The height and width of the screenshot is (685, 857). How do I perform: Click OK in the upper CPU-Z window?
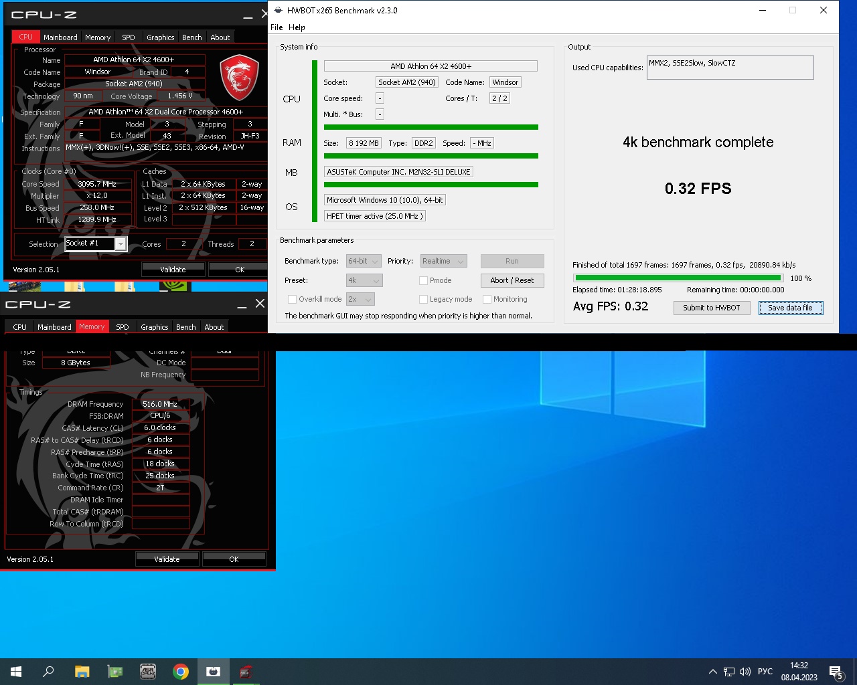(240, 270)
